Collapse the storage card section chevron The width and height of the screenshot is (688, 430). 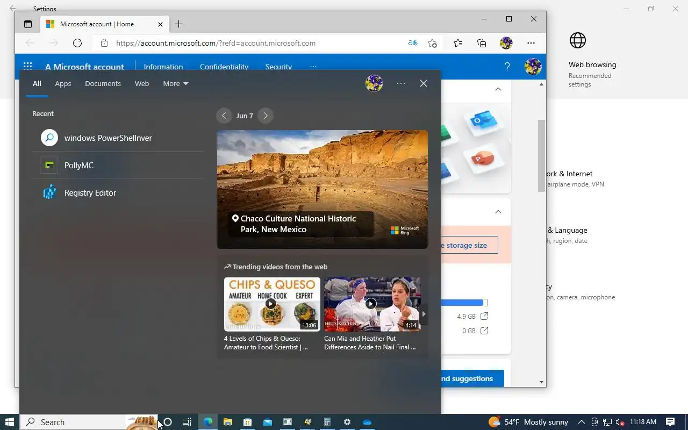(x=498, y=212)
